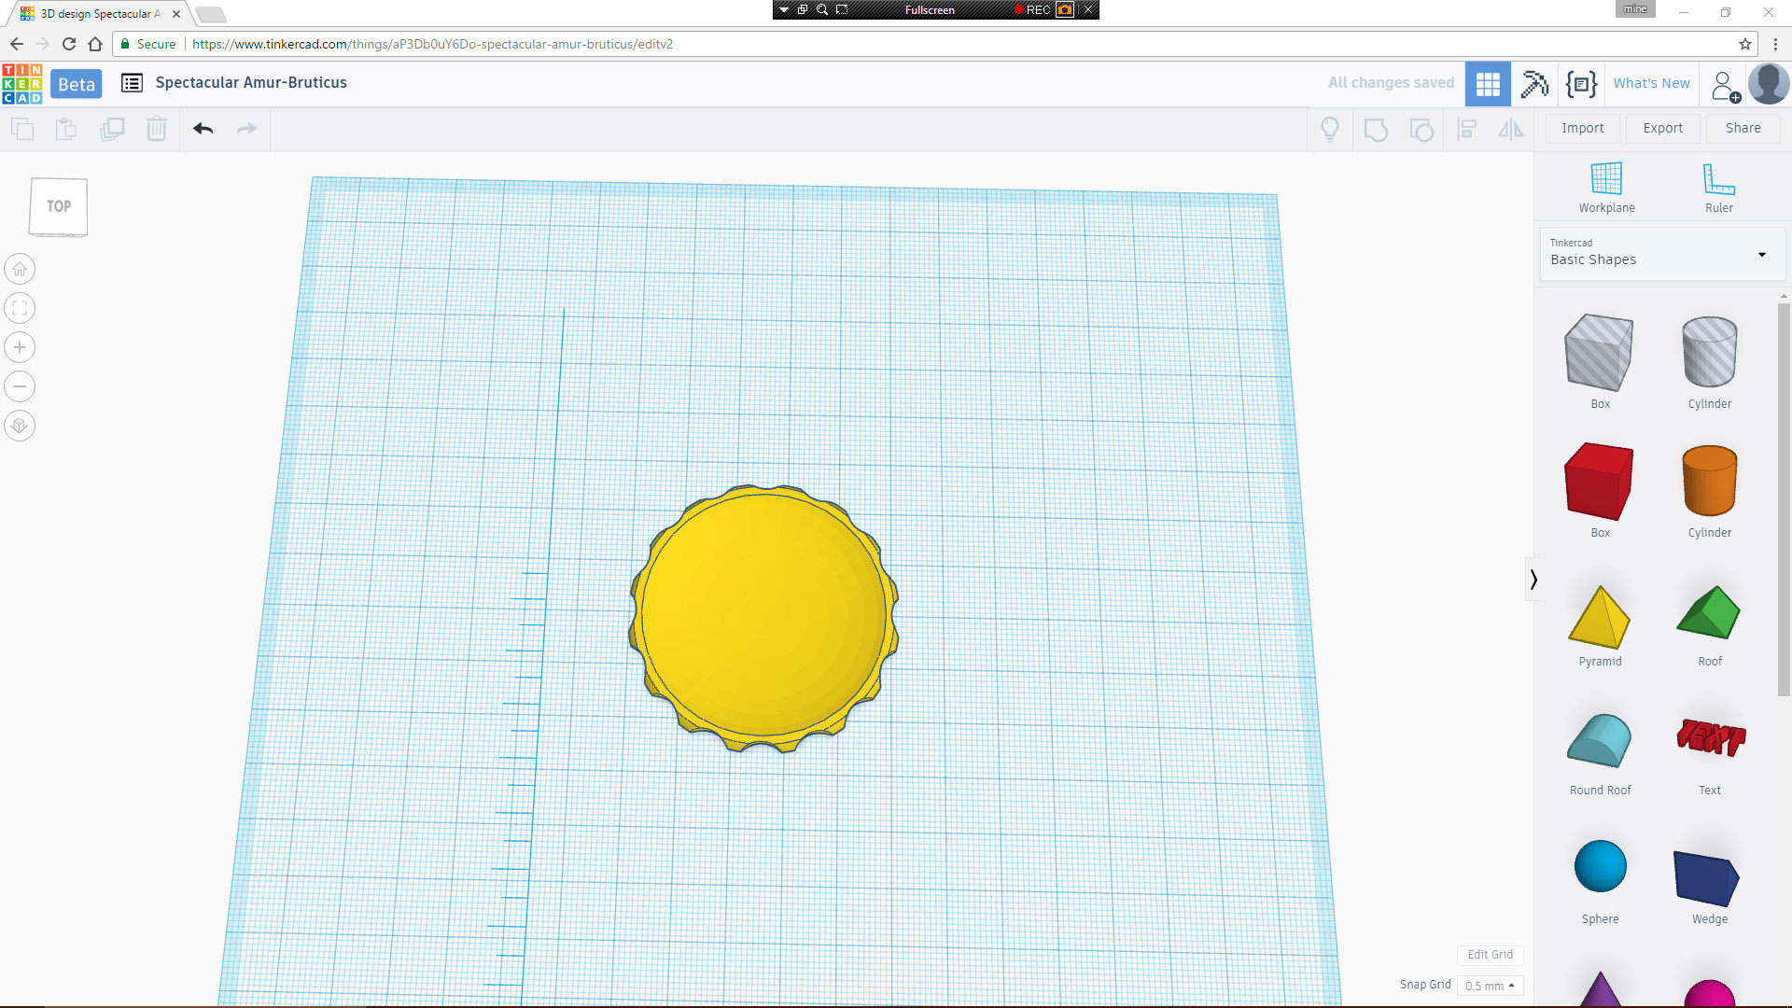Click the Beta label badge
1792x1008 pixels.
pos(77,84)
